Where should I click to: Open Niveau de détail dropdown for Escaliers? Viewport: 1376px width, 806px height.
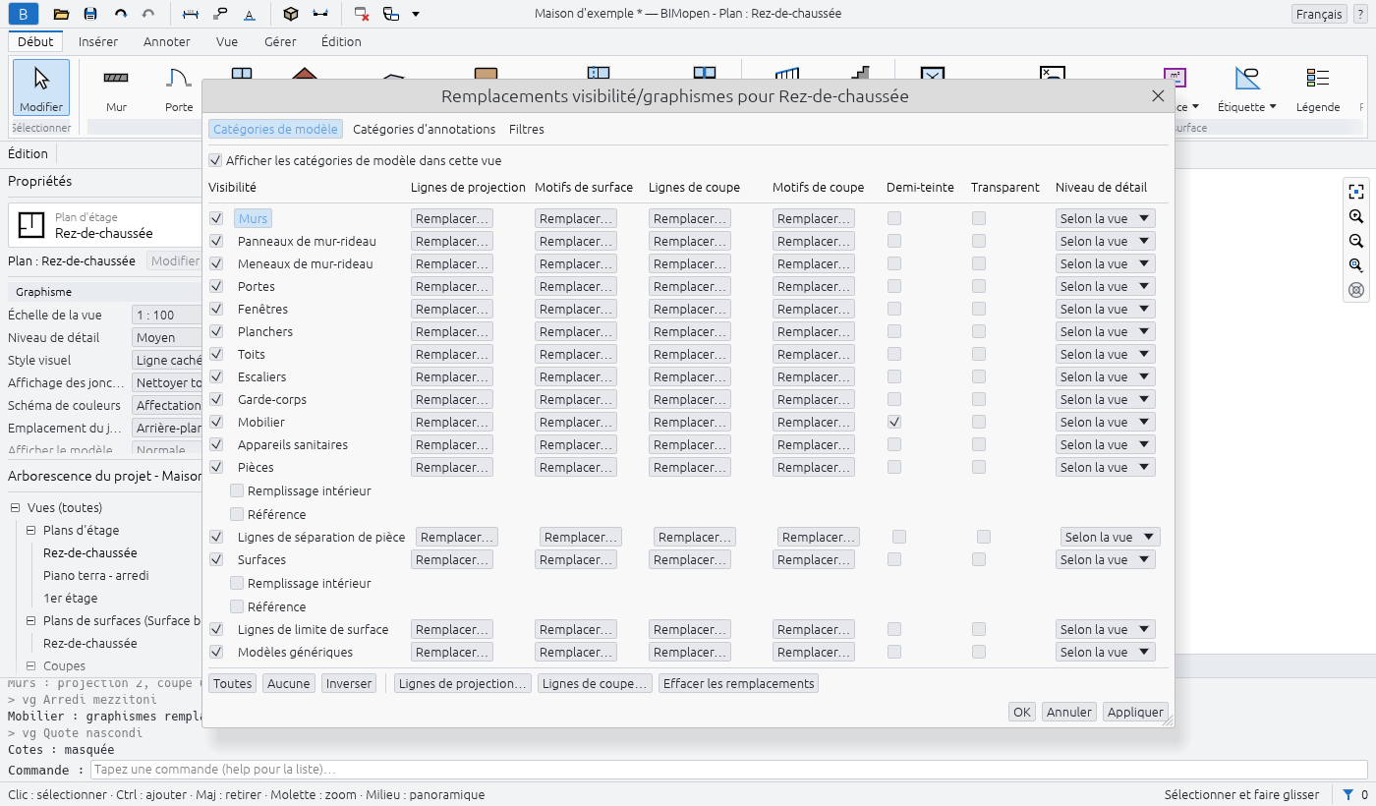1106,376
